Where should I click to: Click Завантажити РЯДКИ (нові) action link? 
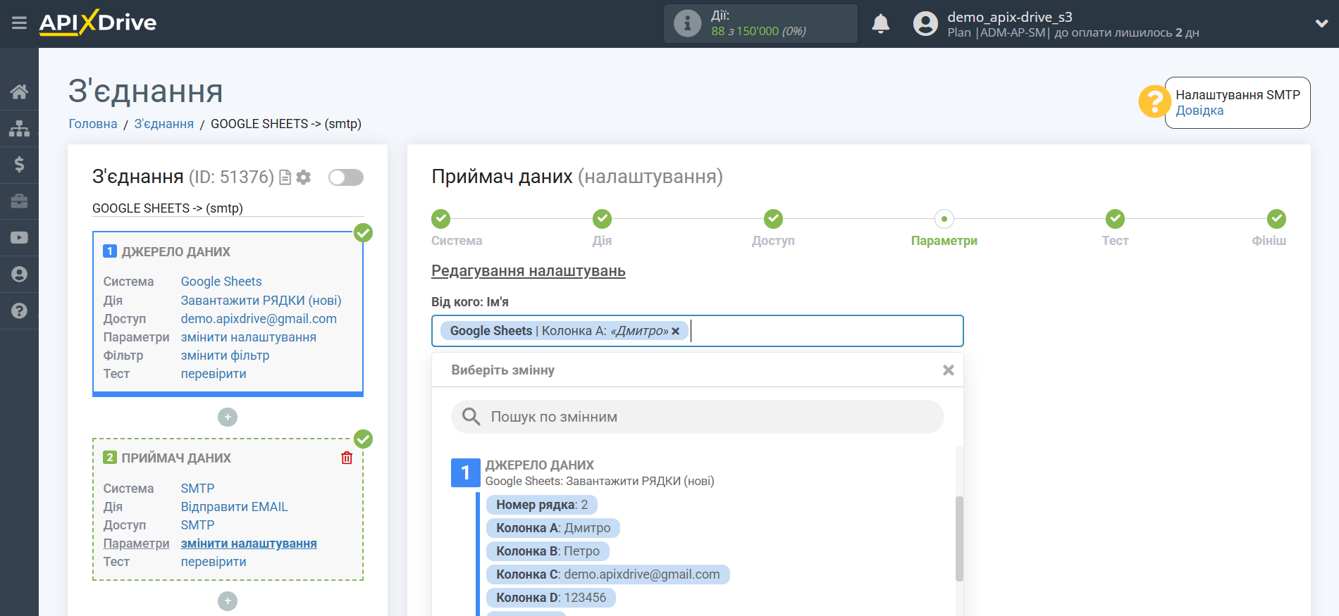261,301
